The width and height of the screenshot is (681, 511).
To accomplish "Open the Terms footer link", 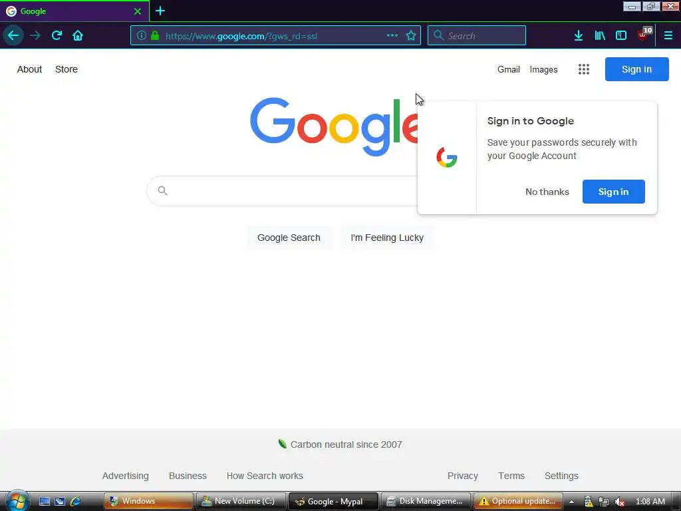I will 511,476.
